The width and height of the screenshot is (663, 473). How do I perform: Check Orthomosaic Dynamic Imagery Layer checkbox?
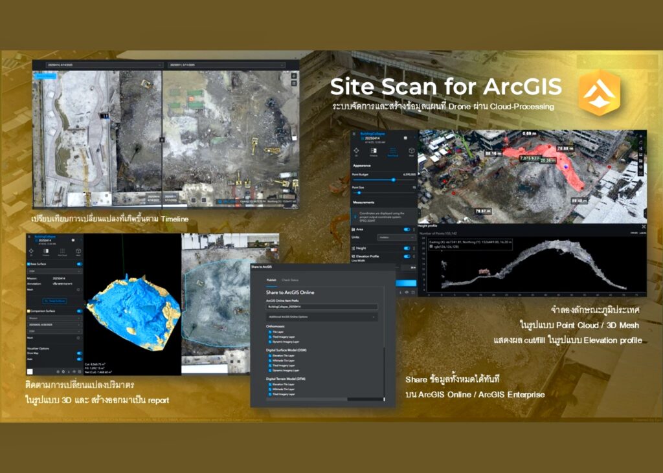click(270, 342)
